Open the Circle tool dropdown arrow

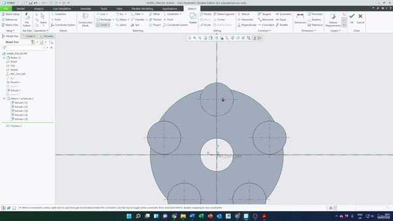tap(109, 25)
